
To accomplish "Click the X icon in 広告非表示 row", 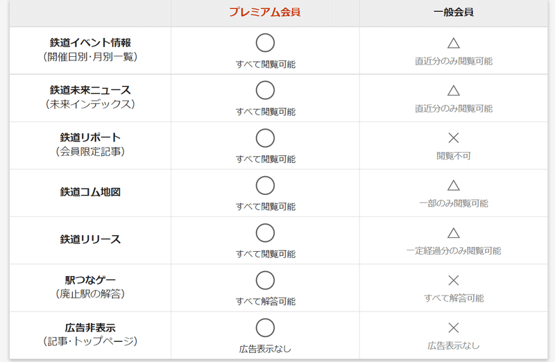I will (x=454, y=328).
